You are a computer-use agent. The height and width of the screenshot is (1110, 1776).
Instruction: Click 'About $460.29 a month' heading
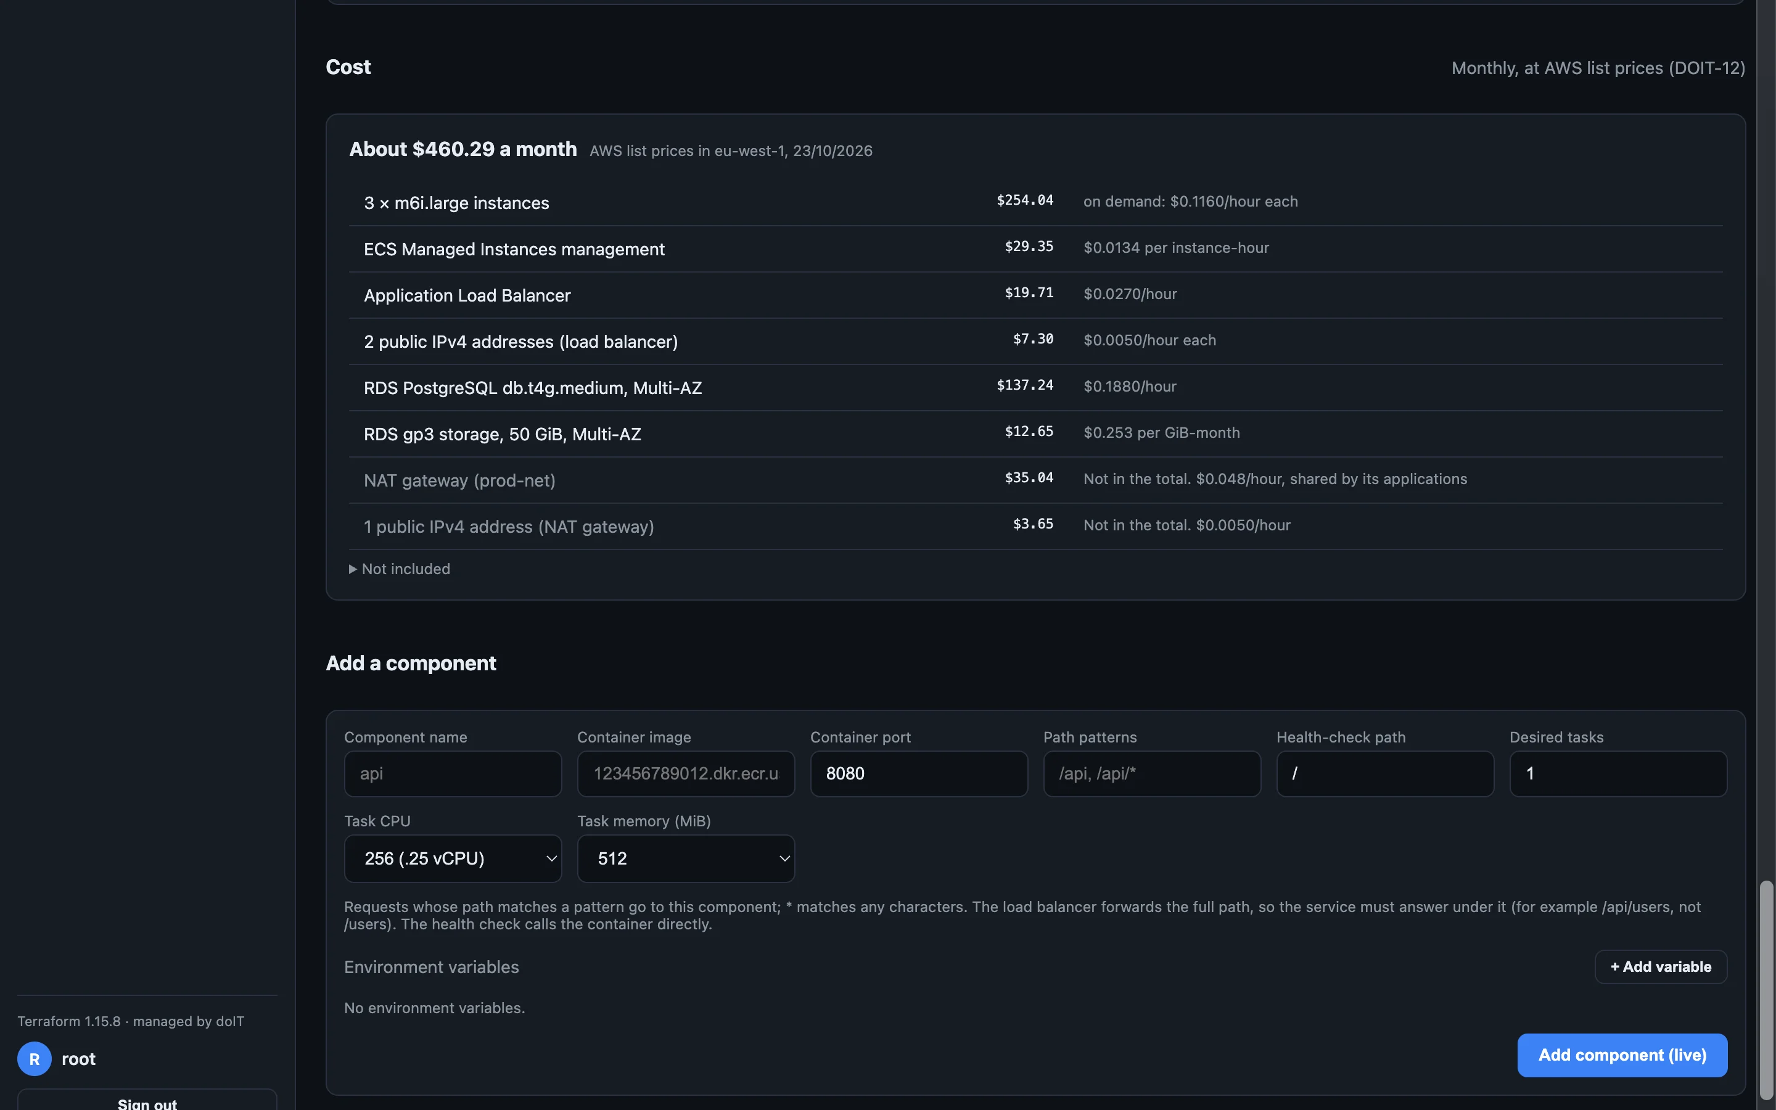463,149
